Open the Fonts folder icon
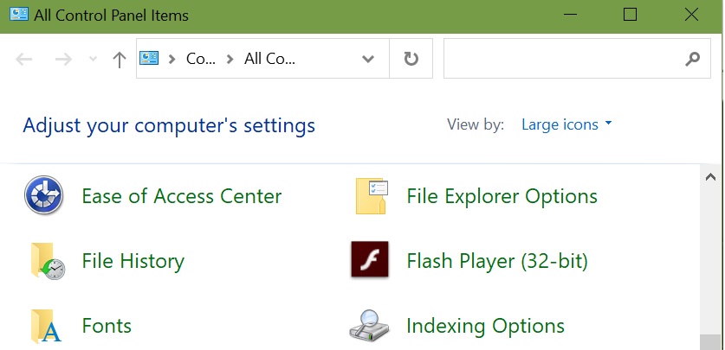The height and width of the screenshot is (350, 725). [x=46, y=327]
